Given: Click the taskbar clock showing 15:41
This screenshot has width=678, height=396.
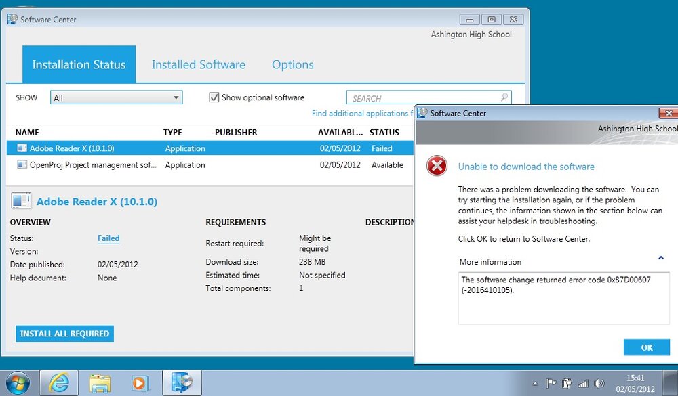Looking at the screenshot, I should pos(635,383).
